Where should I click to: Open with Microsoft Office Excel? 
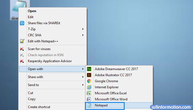tap(119, 93)
